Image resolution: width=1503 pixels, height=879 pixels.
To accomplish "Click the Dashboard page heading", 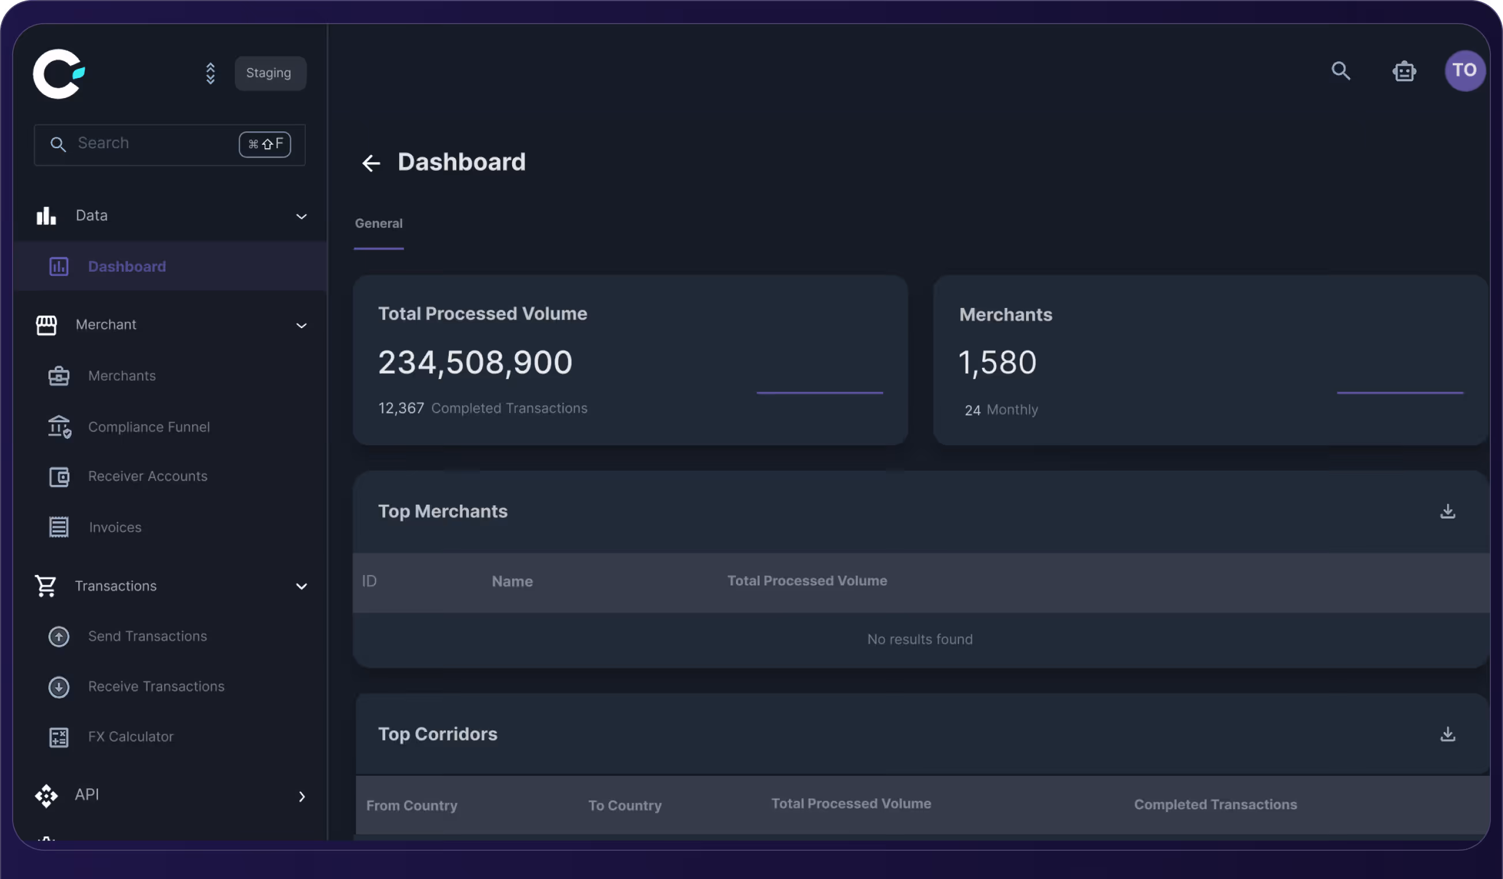I will click(461, 162).
